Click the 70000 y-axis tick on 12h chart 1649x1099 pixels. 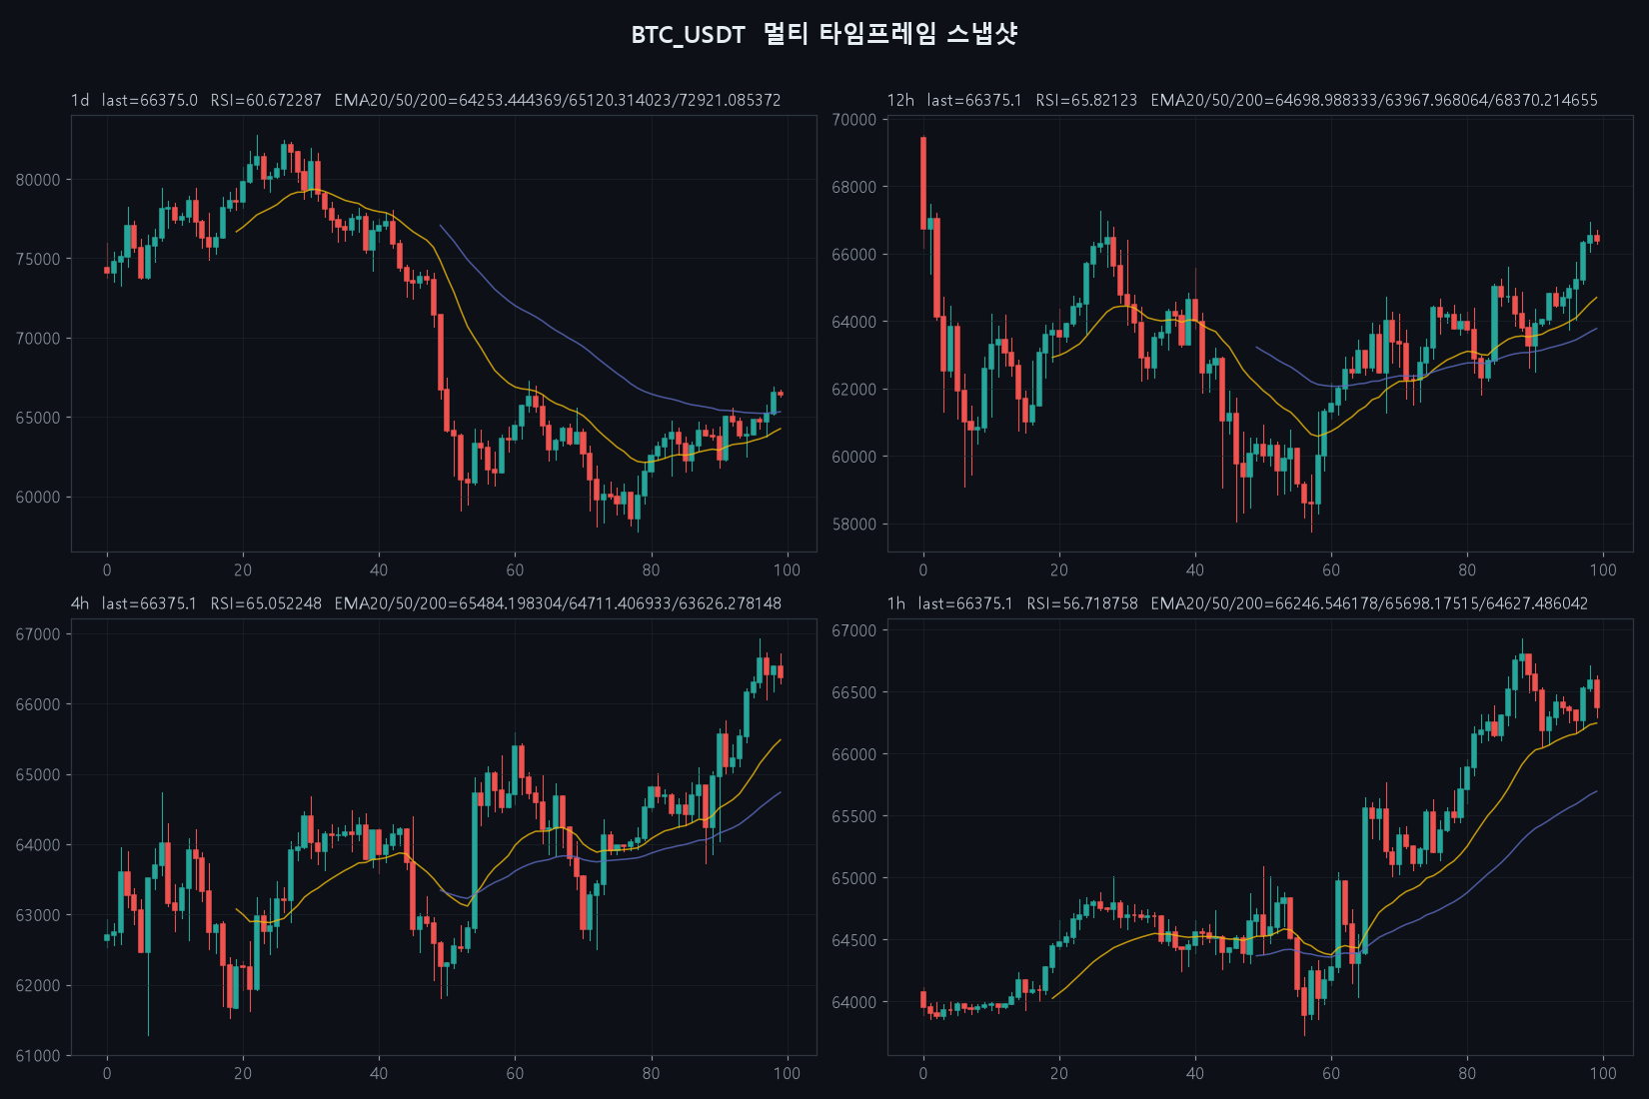click(x=854, y=120)
